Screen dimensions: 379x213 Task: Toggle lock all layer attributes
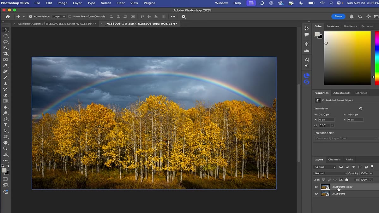[346, 180]
